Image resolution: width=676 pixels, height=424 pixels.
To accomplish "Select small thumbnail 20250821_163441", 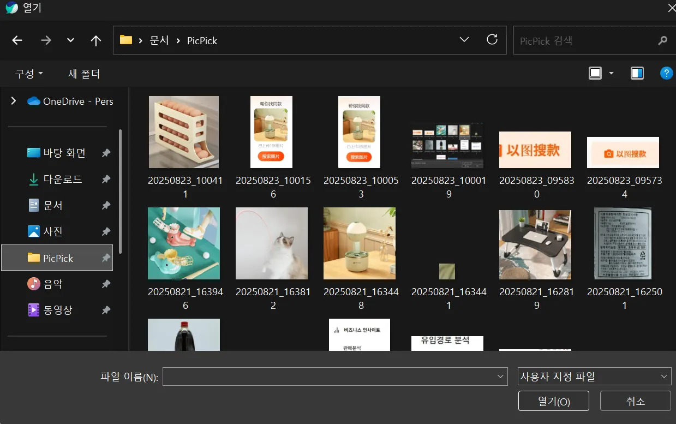I will click(x=447, y=271).
